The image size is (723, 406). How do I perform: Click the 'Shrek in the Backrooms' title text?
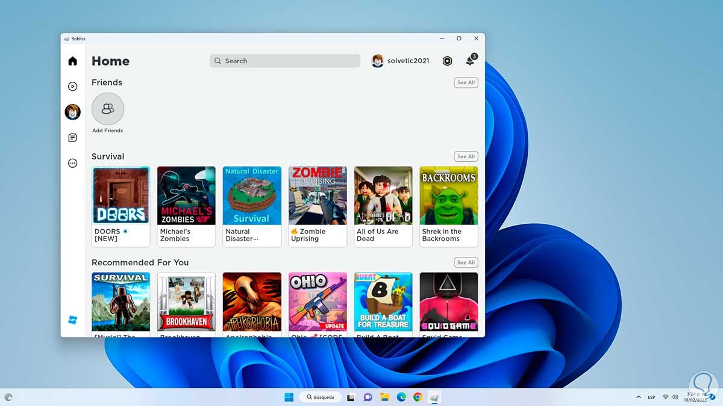click(x=442, y=235)
